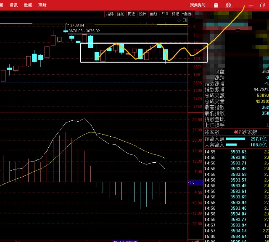Click the 3708.94 high price label
The image size is (269, 242).
click(x=77, y=25)
